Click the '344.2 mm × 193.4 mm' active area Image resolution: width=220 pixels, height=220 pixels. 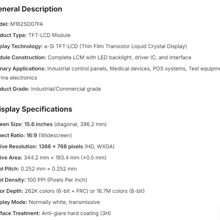(x=51, y=158)
